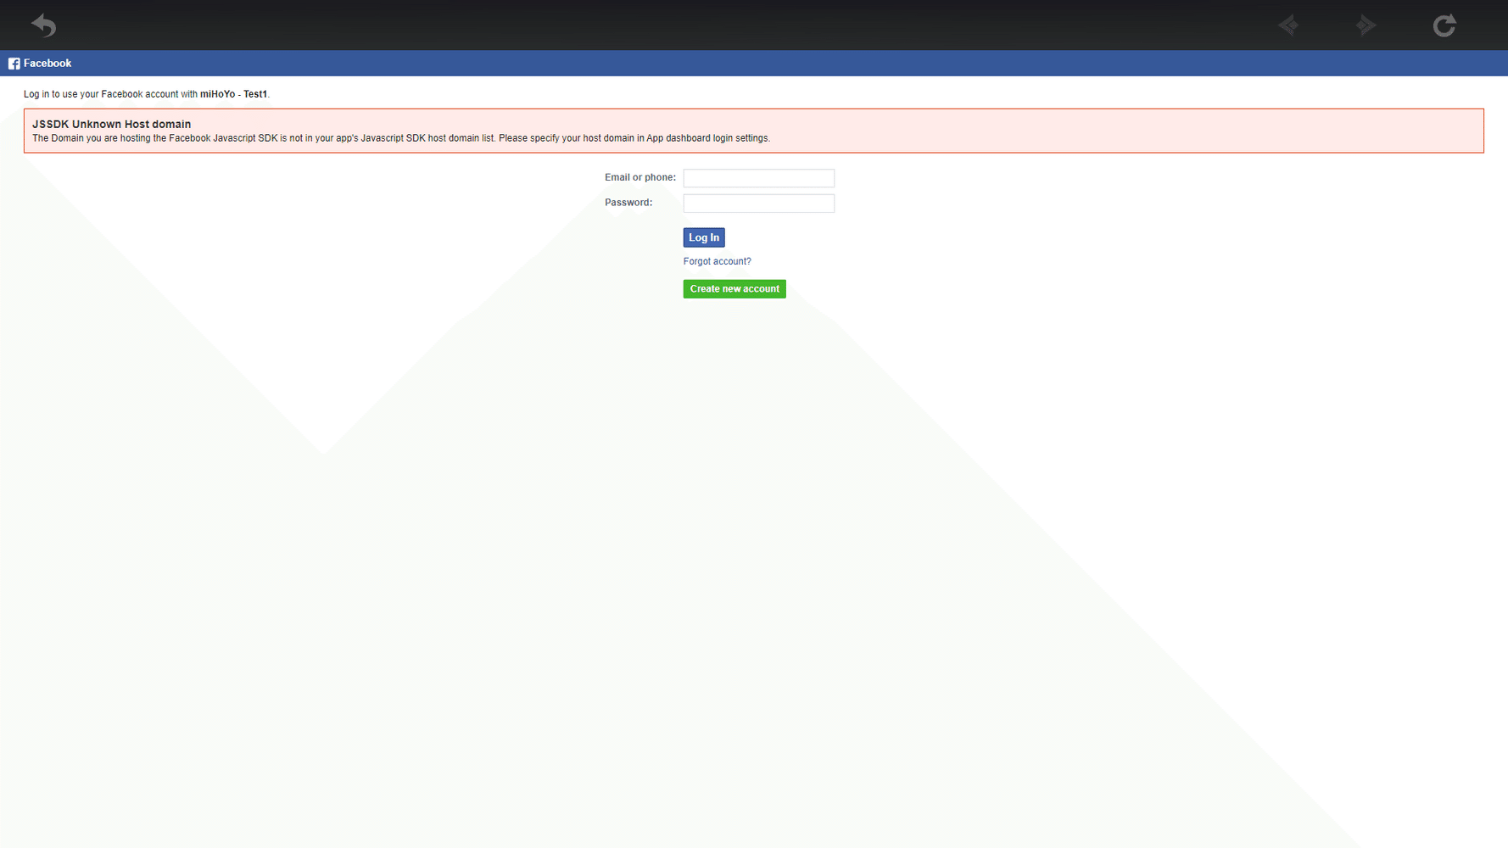Focus the Email or phone input field
Screen dimensions: 1508x848
[758, 178]
